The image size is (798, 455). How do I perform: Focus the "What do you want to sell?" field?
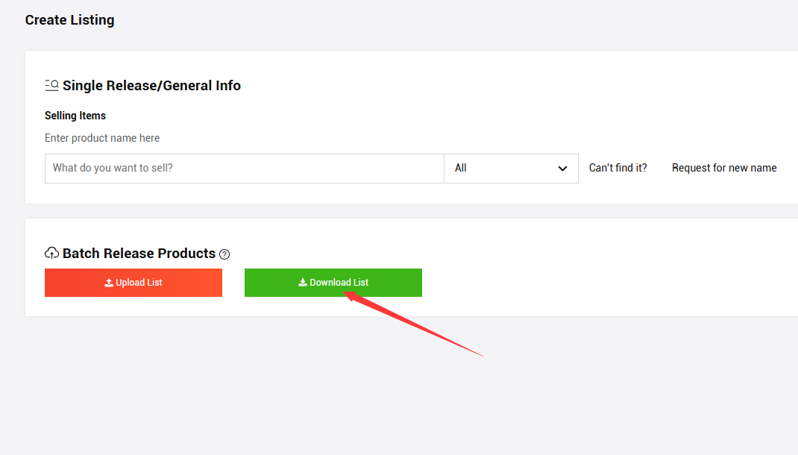point(244,169)
